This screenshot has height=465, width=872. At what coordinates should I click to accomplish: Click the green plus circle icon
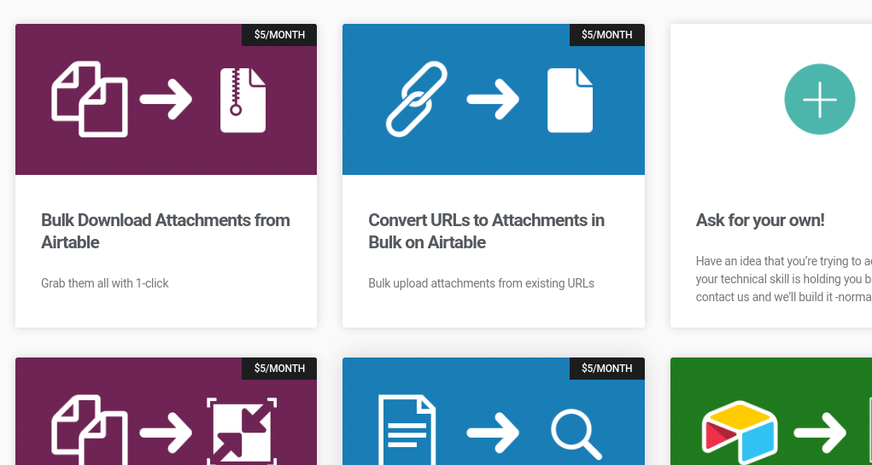pyautogui.click(x=819, y=99)
